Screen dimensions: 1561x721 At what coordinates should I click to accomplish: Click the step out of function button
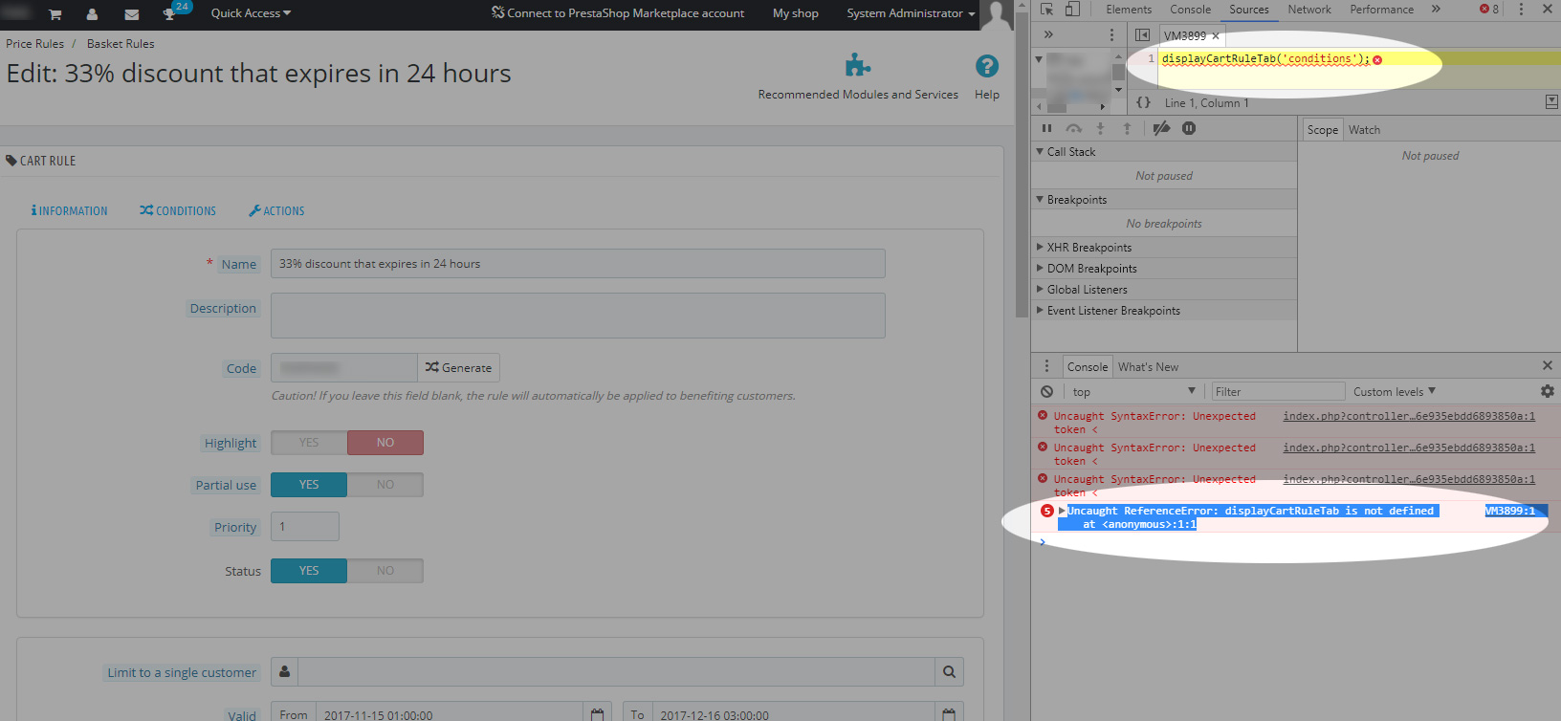[1128, 128]
